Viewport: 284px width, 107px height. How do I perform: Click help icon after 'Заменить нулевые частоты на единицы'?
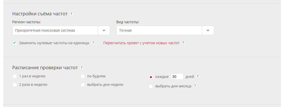coord(93,43)
